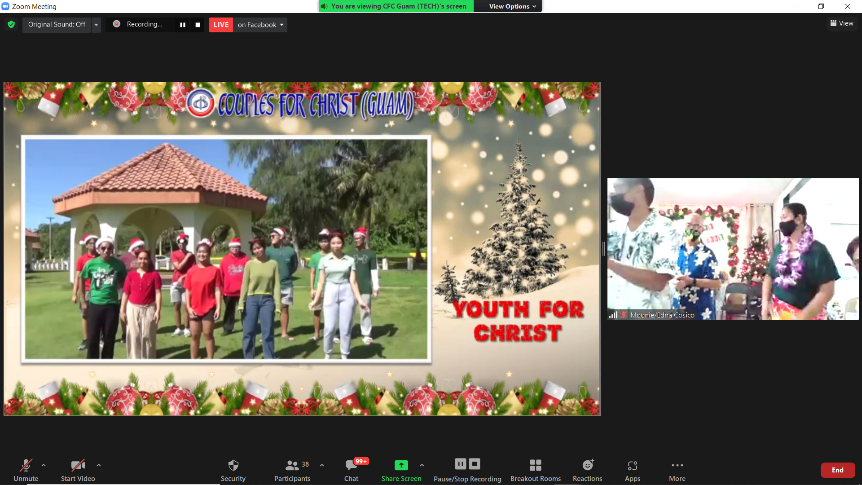The image size is (862, 485).
Task: Click the panel divider handle beside shared screen
Action: coord(604,249)
